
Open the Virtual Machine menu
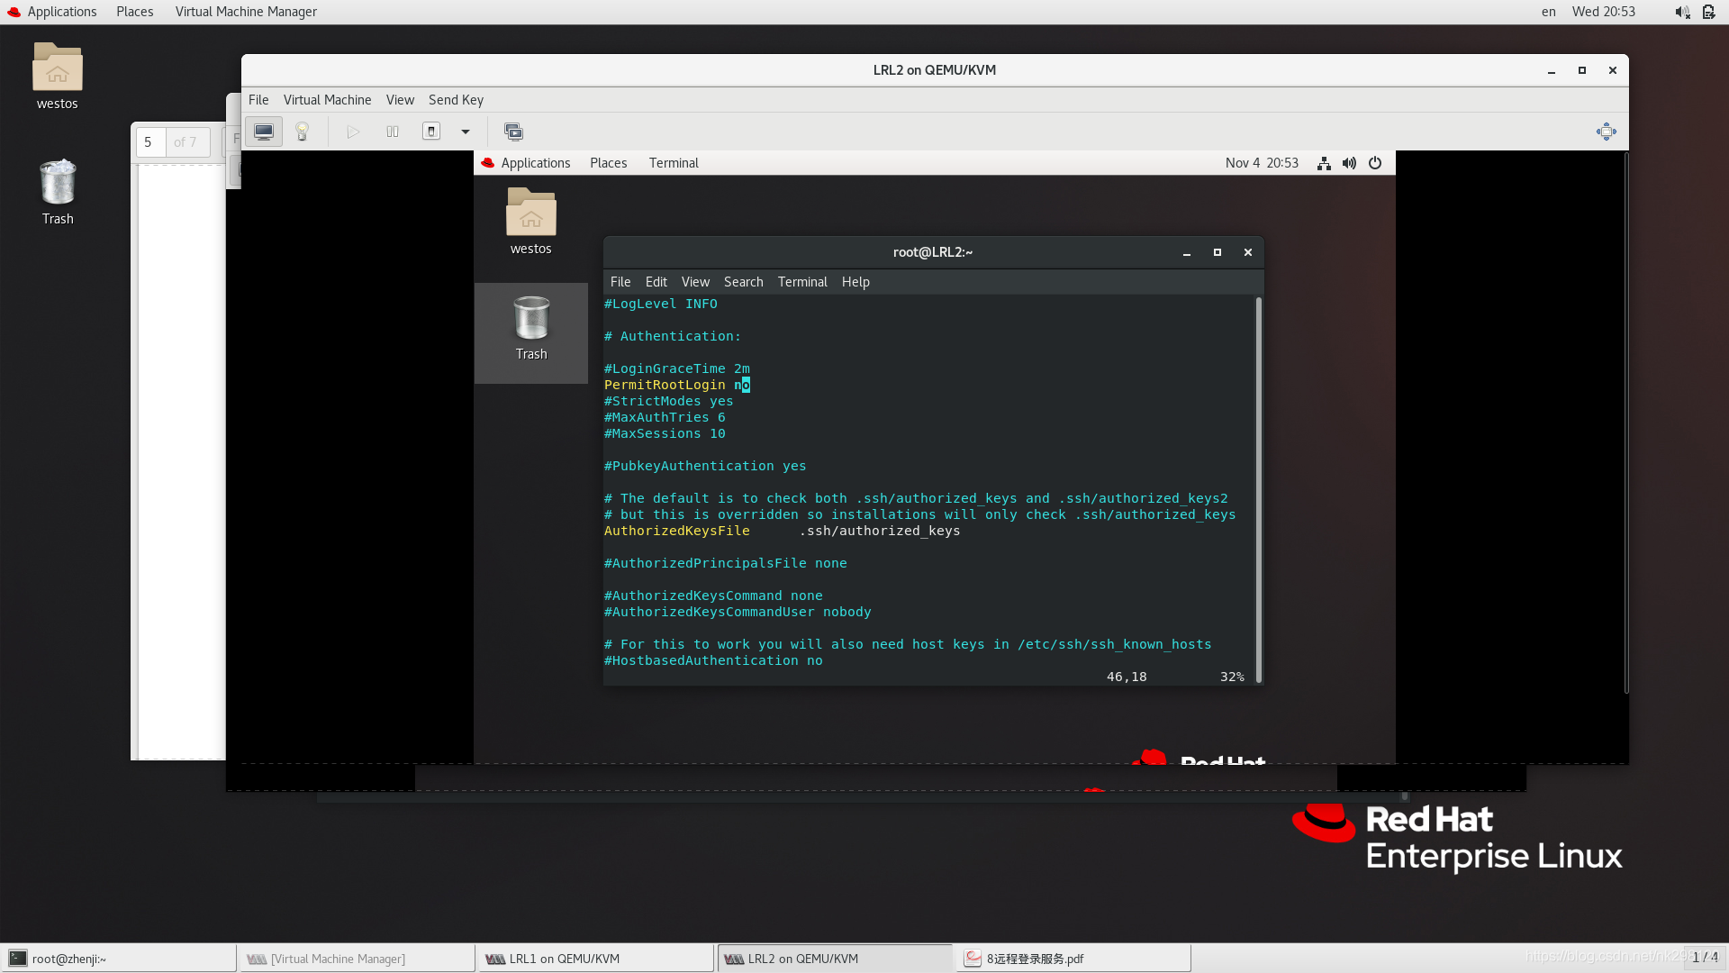point(327,98)
